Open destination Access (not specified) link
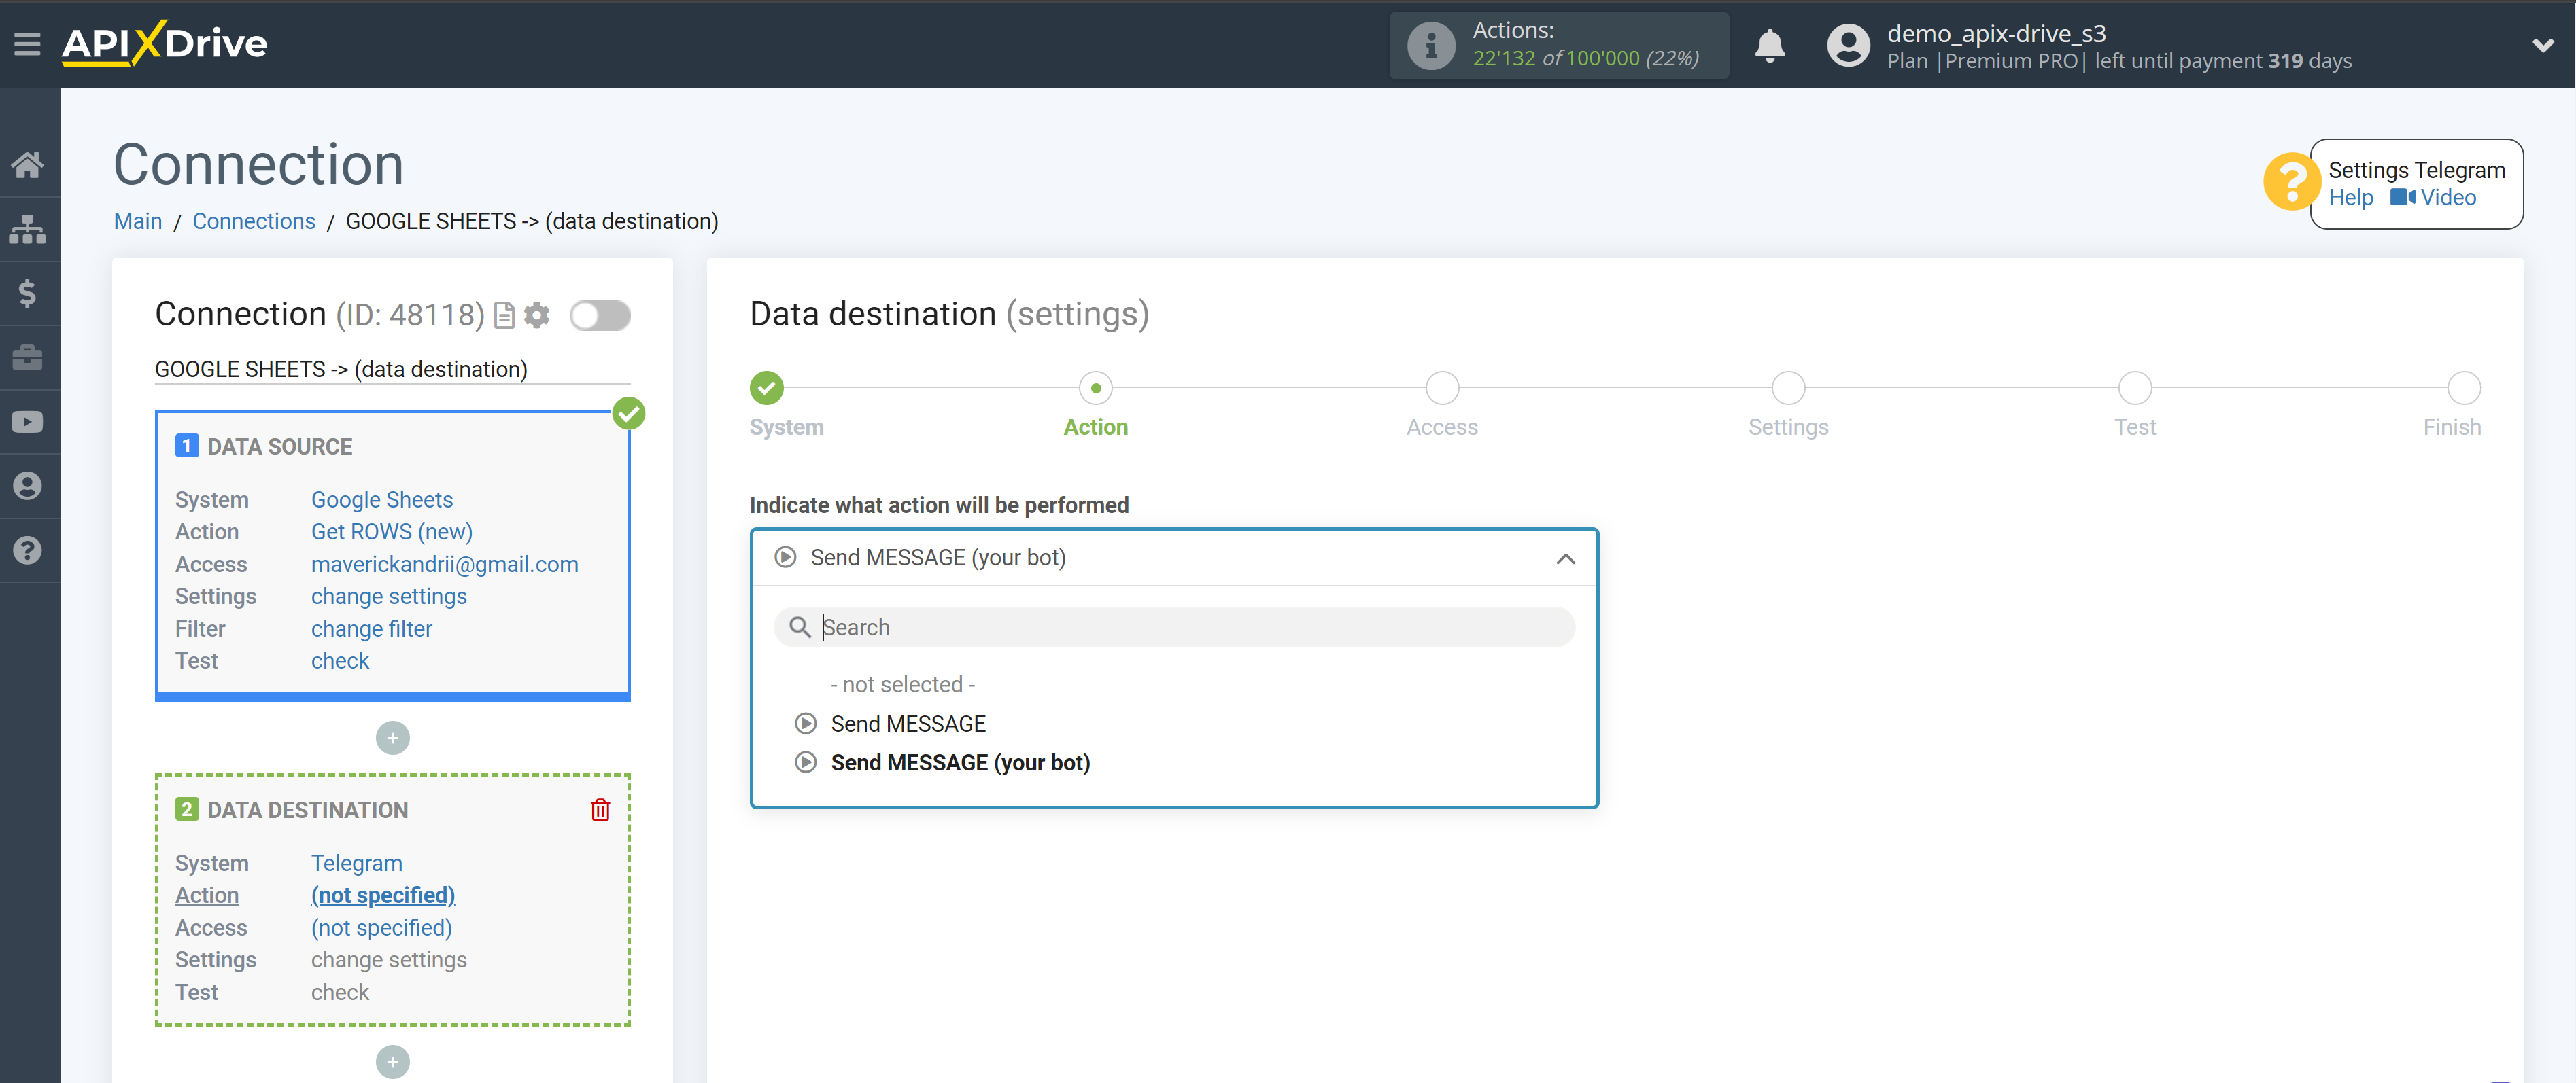This screenshot has width=2576, height=1083. 382,928
